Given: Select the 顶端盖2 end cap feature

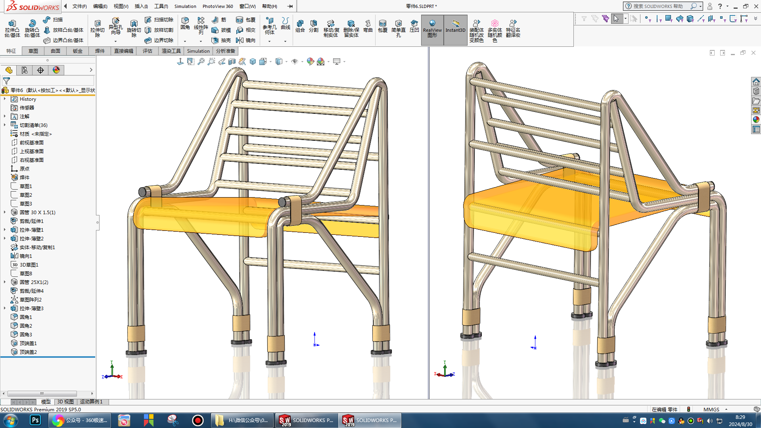Looking at the screenshot, I should 28,352.
